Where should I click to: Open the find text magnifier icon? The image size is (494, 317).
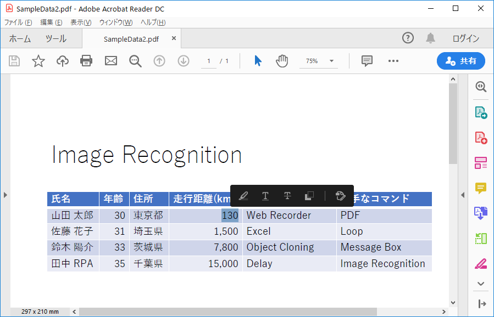pyautogui.click(x=135, y=61)
